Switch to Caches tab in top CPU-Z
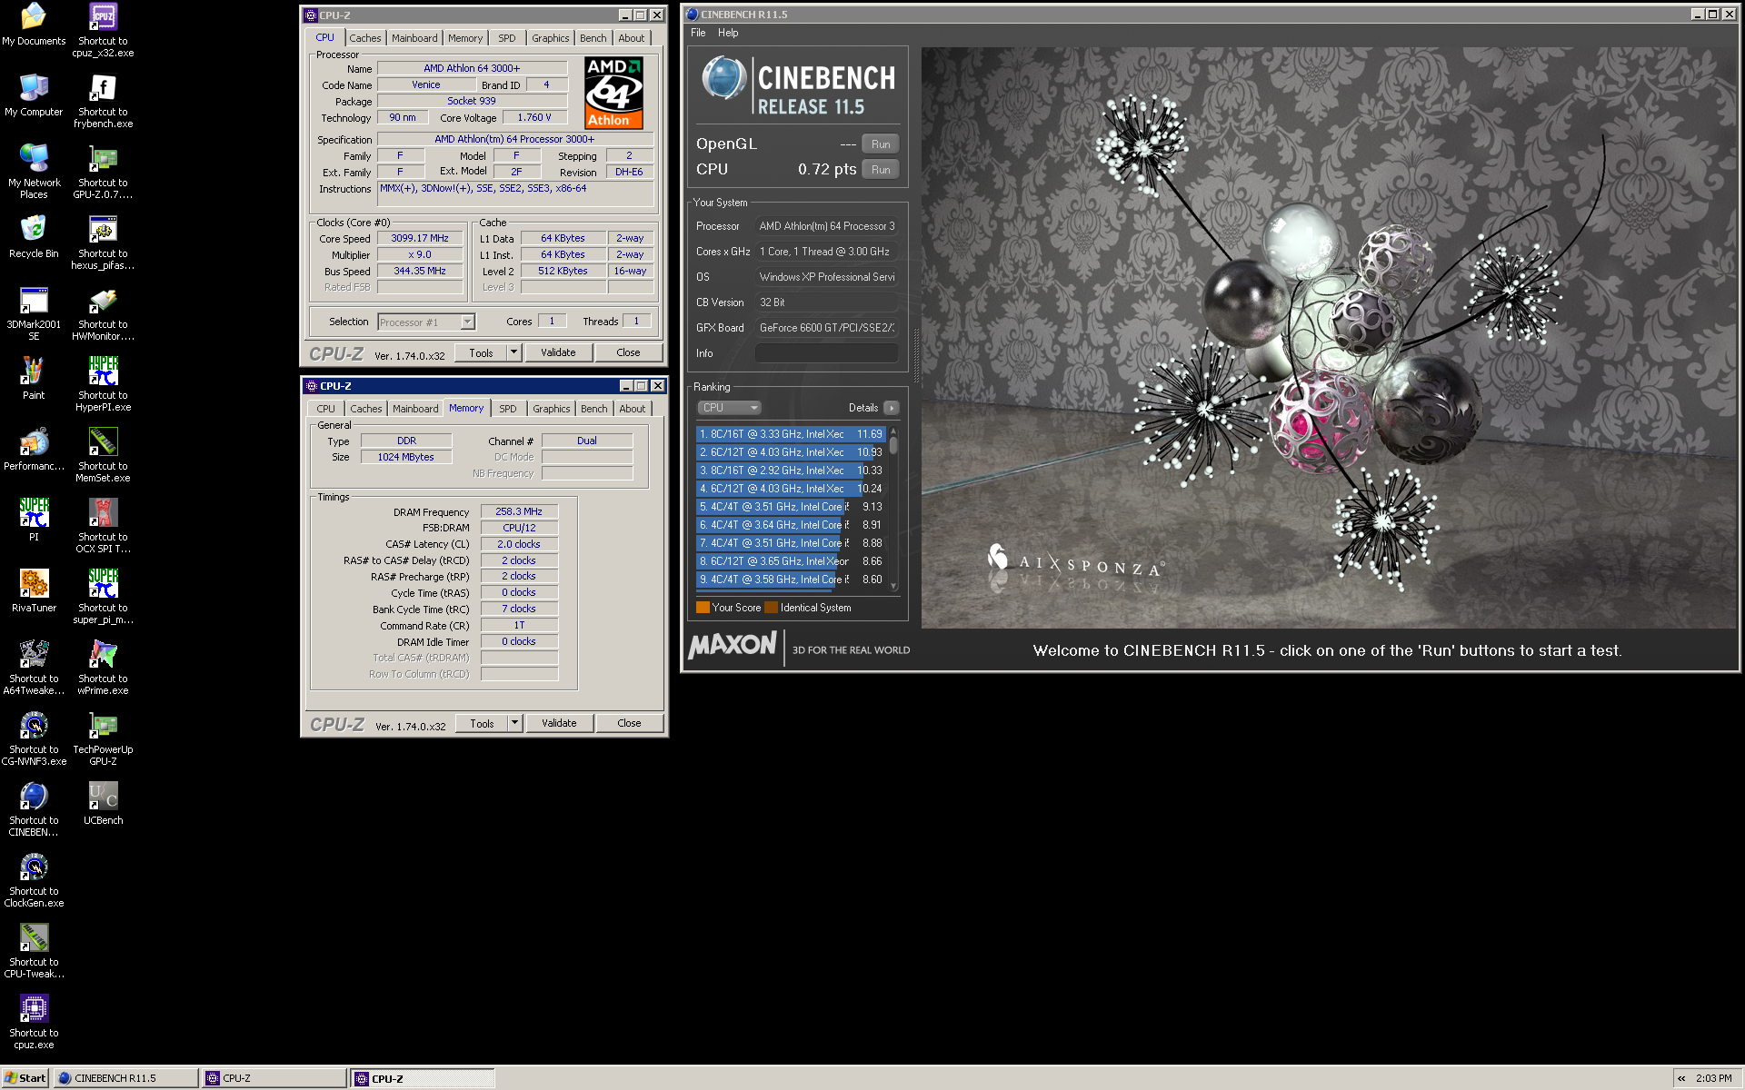This screenshot has height=1090, width=1745. coord(365,38)
